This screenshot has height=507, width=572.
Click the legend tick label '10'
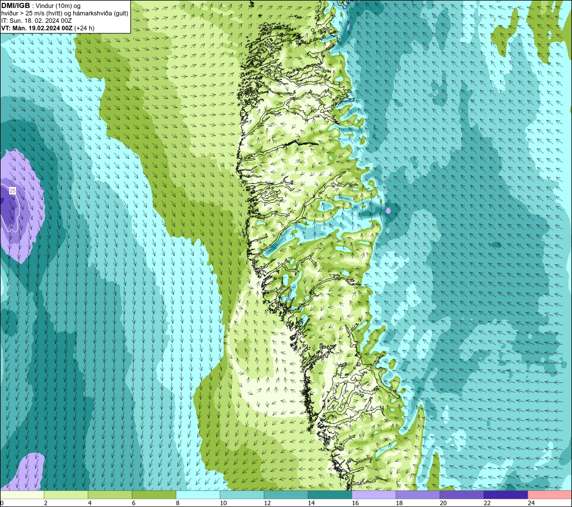click(223, 503)
